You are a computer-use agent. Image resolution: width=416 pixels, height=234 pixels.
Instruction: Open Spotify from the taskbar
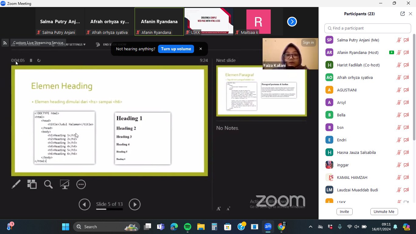[x=188, y=227]
